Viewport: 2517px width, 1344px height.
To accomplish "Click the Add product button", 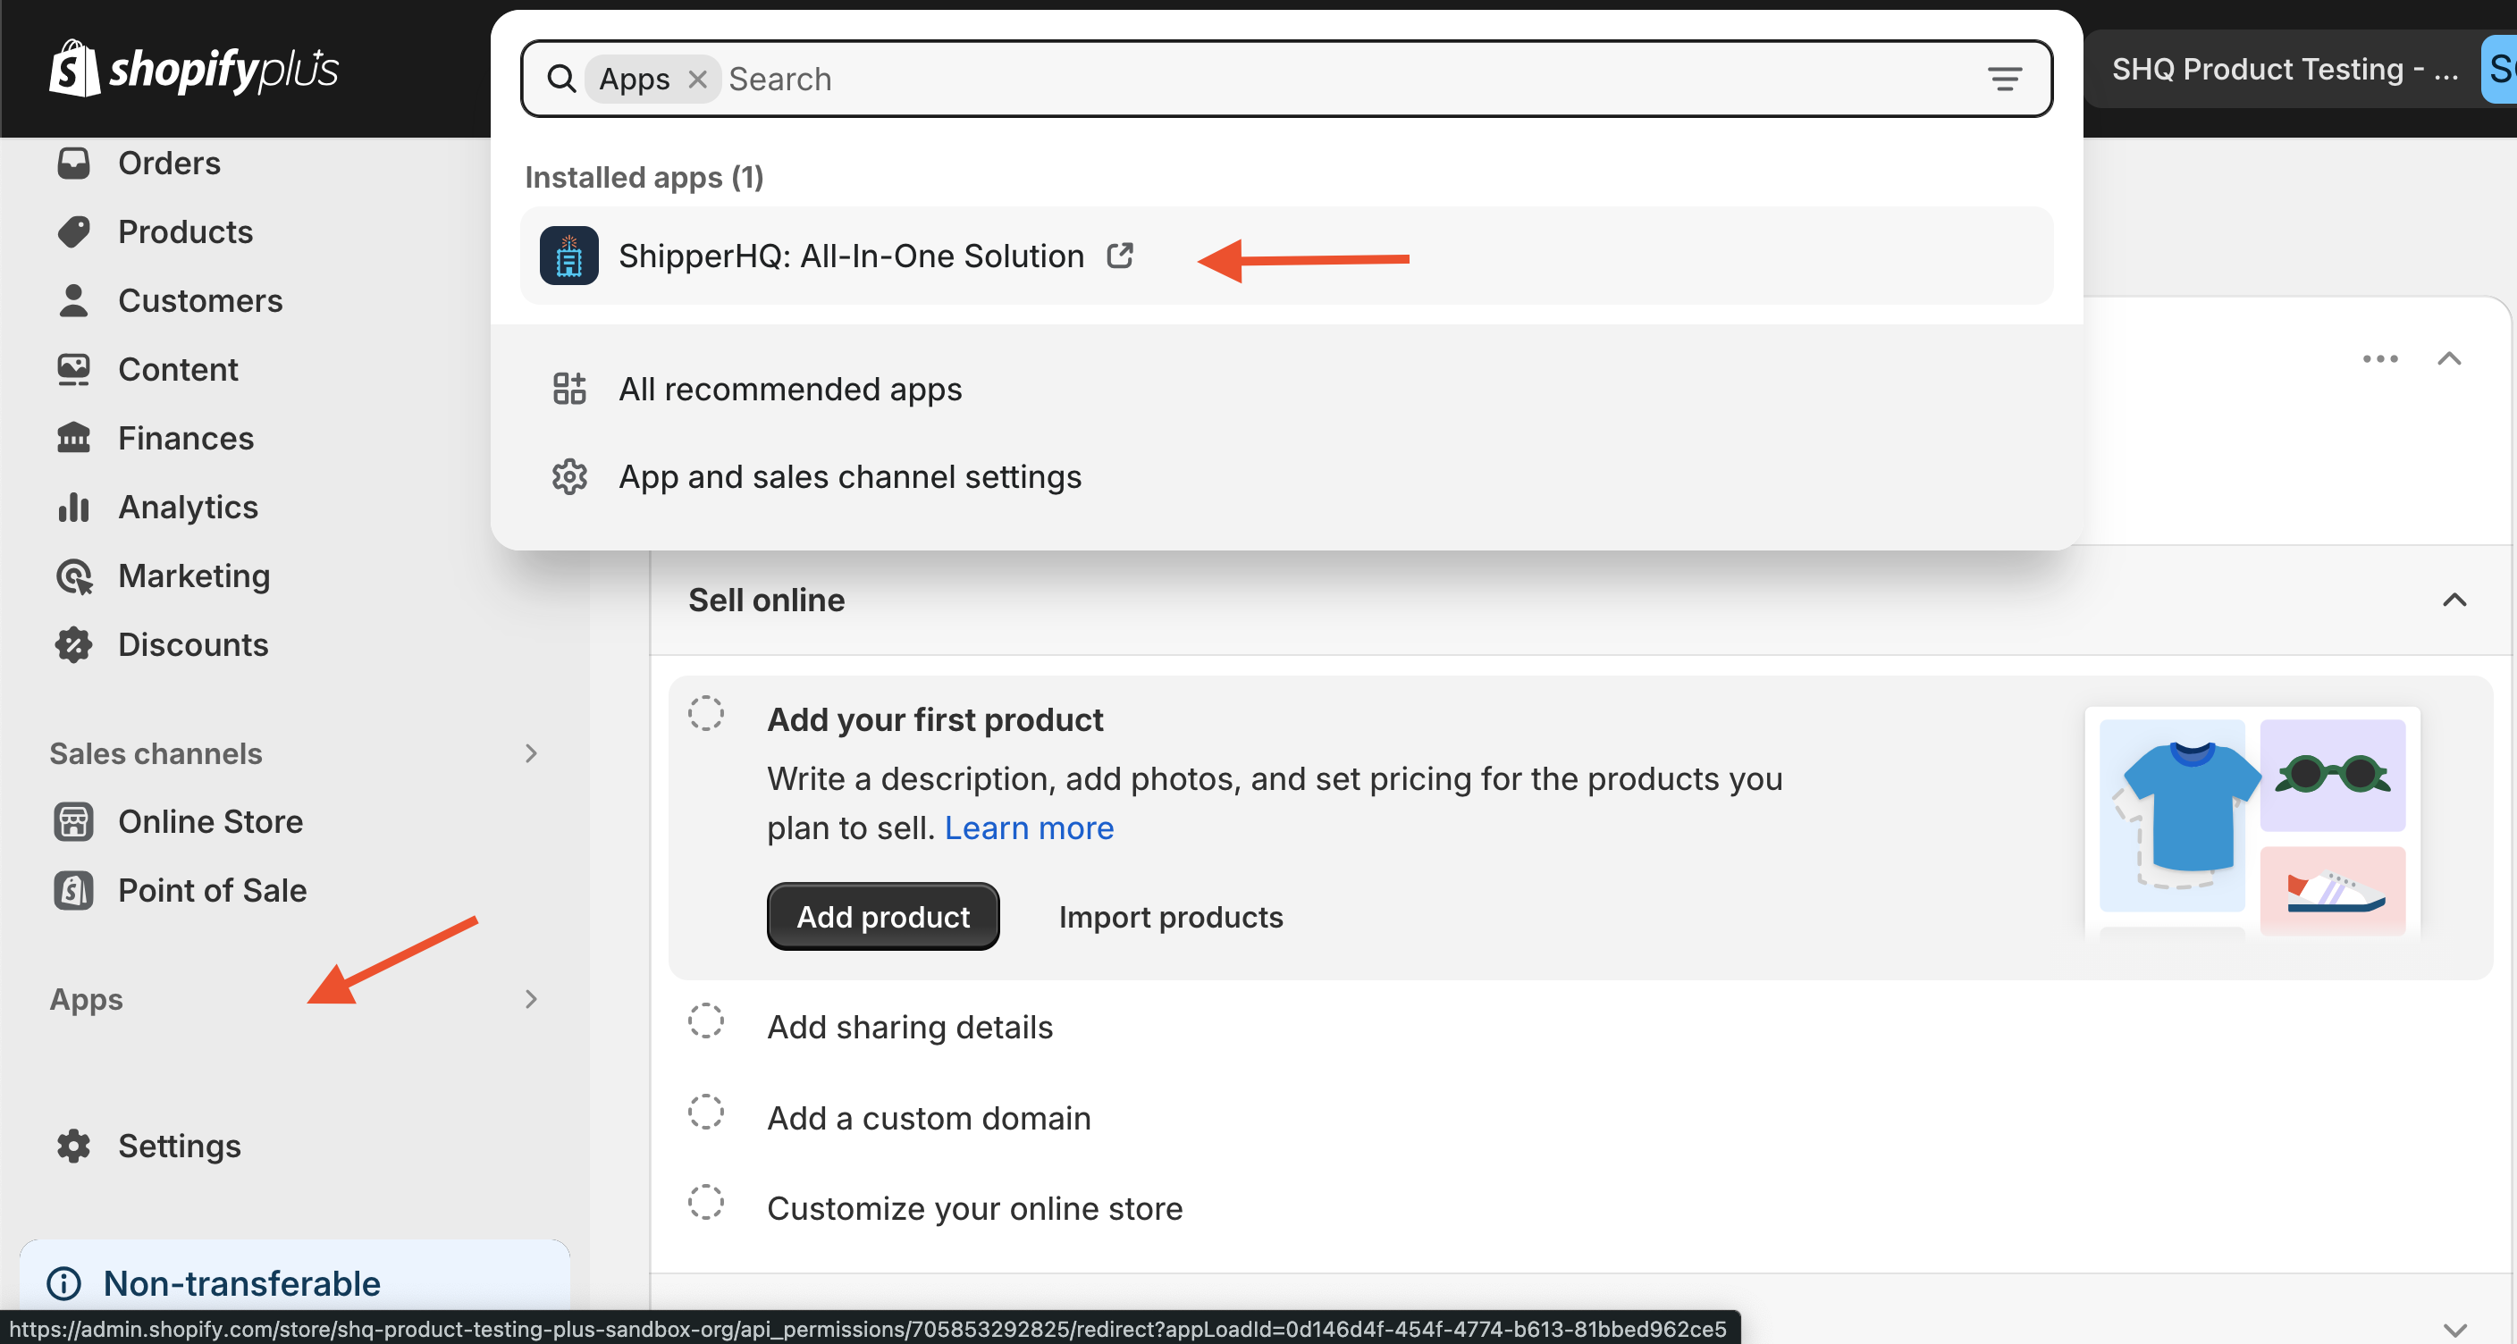I will tap(882, 916).
